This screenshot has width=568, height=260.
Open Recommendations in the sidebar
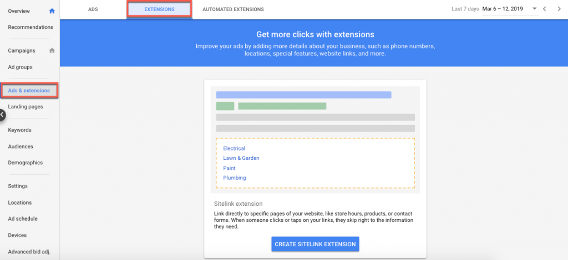pyautogui.click(x=31, y=27)
